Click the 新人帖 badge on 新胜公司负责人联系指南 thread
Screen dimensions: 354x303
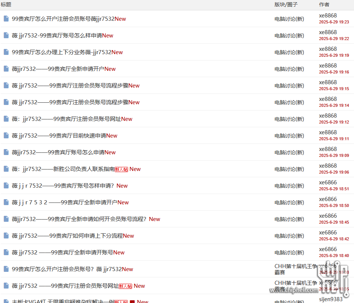point(121,169)
